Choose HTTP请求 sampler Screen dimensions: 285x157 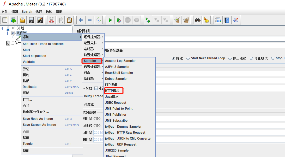click(129, 91)
